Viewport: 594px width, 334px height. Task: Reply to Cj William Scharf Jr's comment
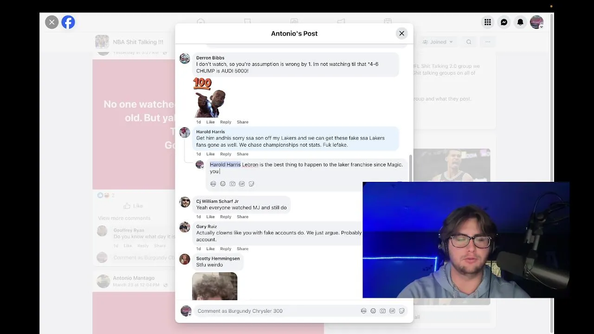point(226,217)
